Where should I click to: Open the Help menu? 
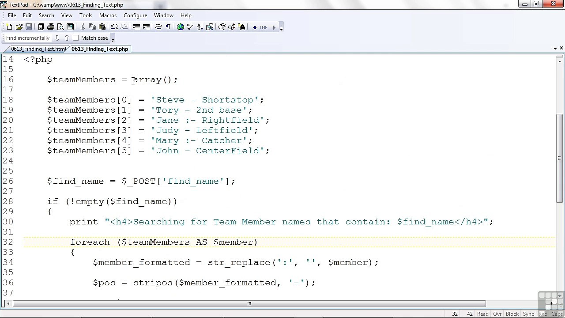point(186,15)
